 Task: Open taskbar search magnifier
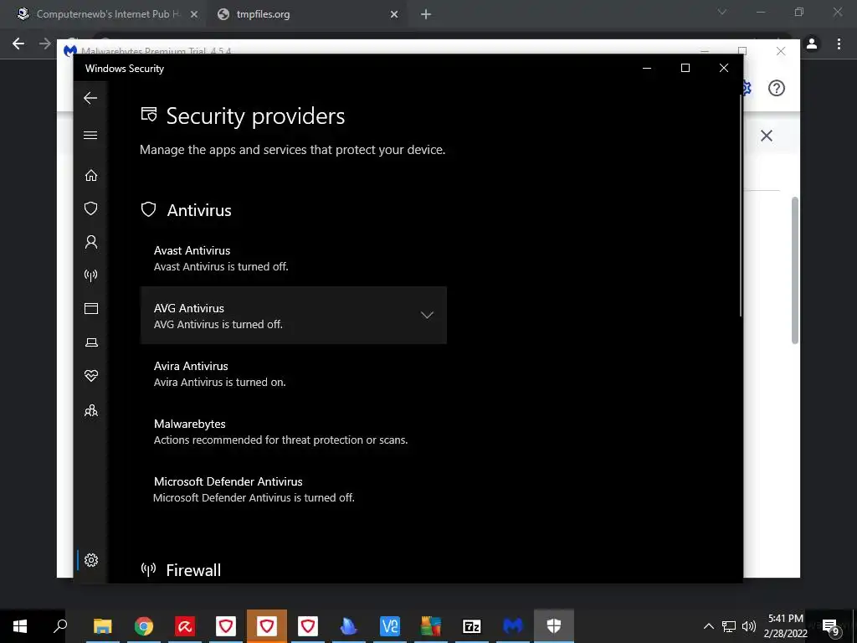coord(60,626)
